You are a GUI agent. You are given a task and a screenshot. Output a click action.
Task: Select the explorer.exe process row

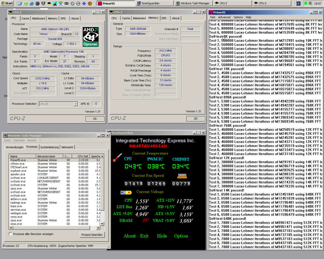pos(55,171)
